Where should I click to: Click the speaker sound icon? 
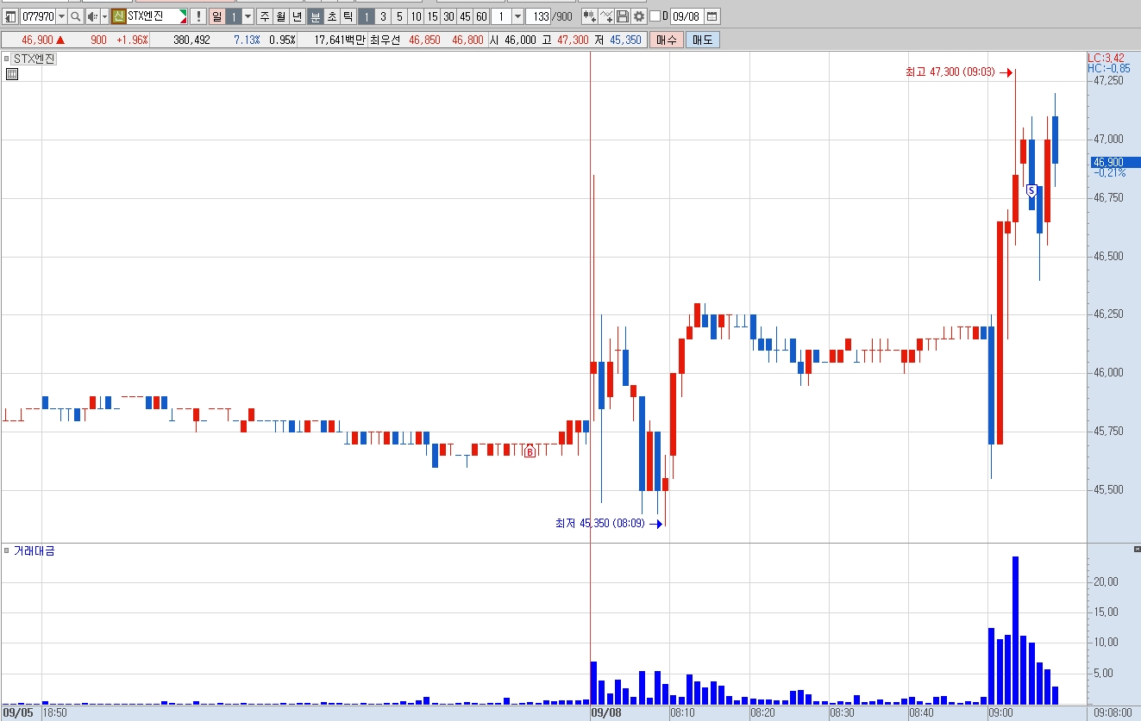tap(92, 16)
